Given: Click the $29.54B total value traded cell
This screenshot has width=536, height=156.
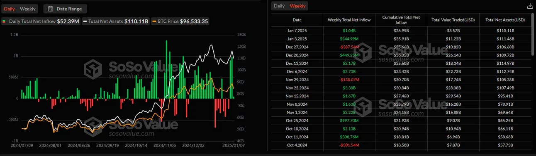Looking at the screenshot, I should [x=453, y=96].
